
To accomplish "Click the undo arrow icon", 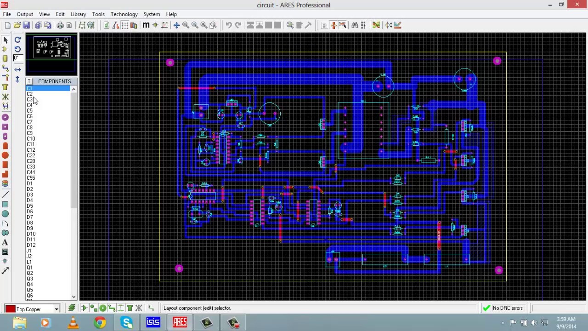I will pos(229,25).
